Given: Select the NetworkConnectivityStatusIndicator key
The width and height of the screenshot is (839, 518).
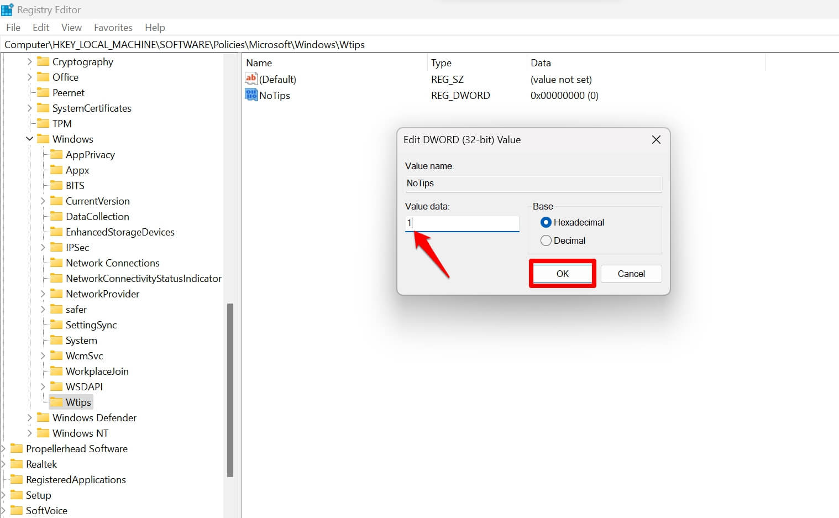Looking at the screenshot, I should point(144,278).
